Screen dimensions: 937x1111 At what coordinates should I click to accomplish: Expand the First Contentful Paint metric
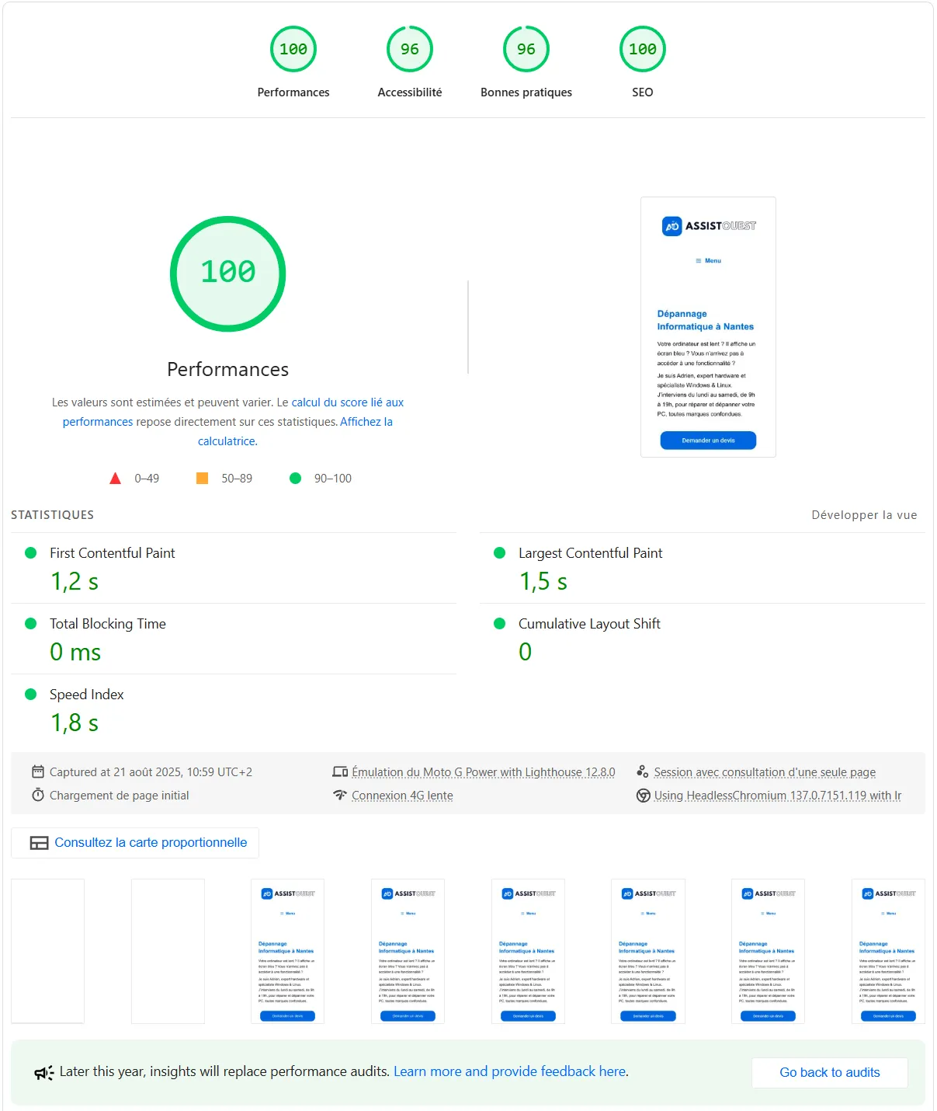[x=113, y=553]
